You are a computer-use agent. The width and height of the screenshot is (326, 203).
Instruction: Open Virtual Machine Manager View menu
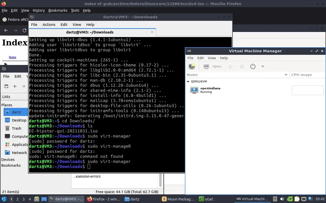[212, 58]
